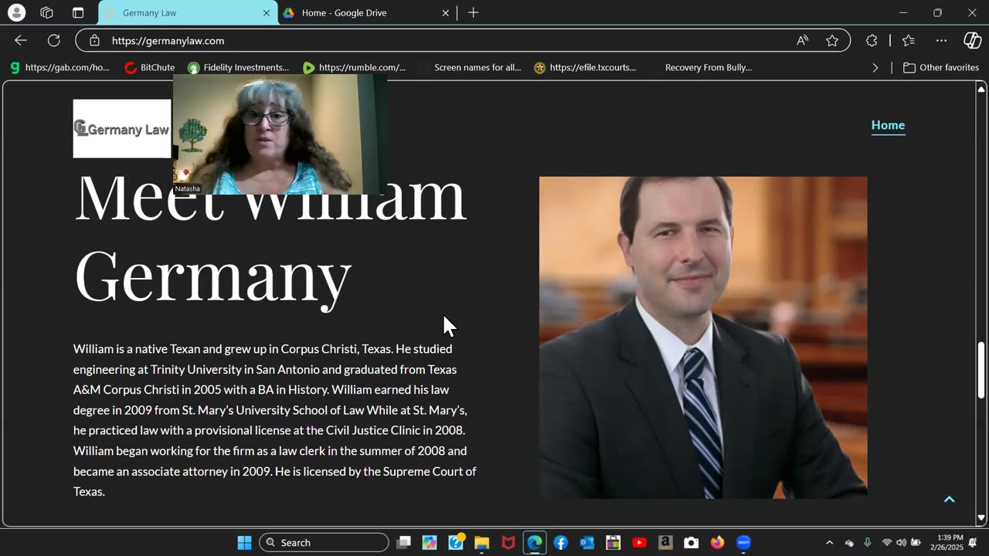Open the Get Help taskbar app
The height and width of the screenshot is (556, 989).
coord(456,542)
